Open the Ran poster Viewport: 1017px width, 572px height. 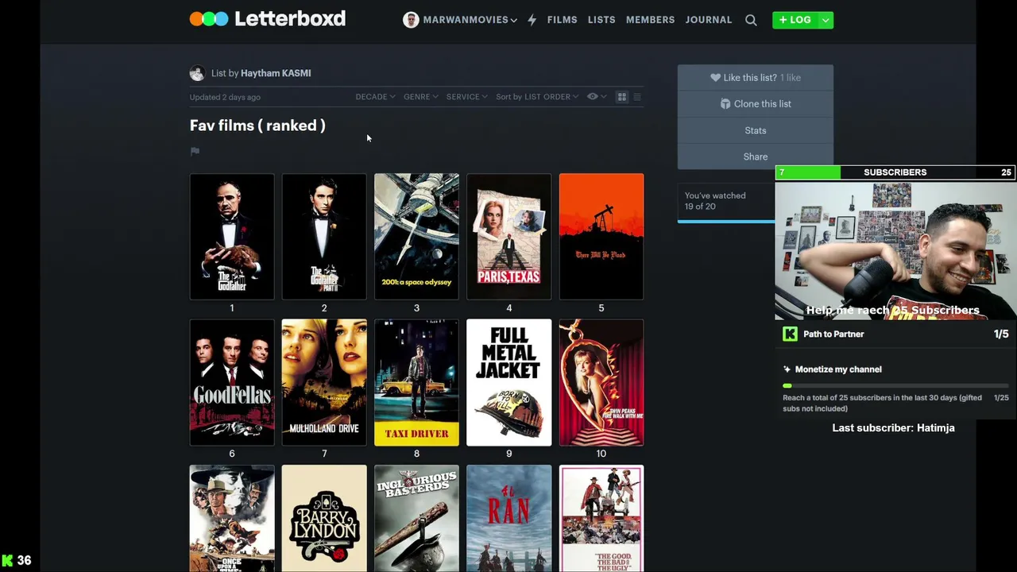pyautogui.click(x=508, y=519)
